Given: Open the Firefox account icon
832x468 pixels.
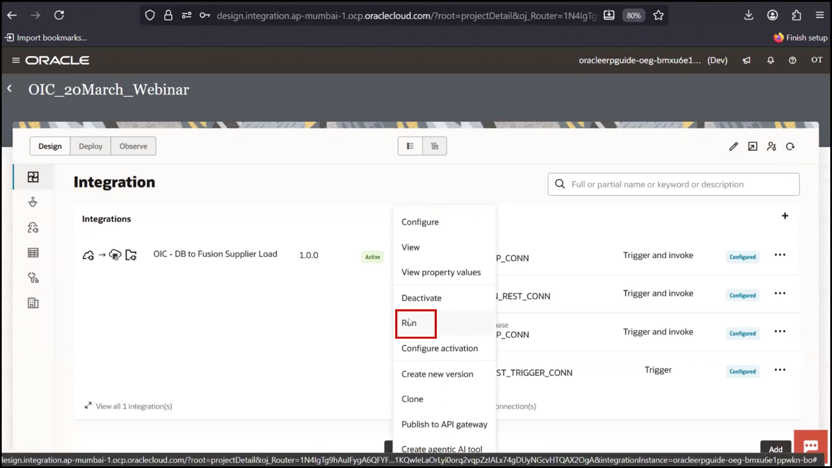Looking at the screenshot, I should click(x=772, y=16).
